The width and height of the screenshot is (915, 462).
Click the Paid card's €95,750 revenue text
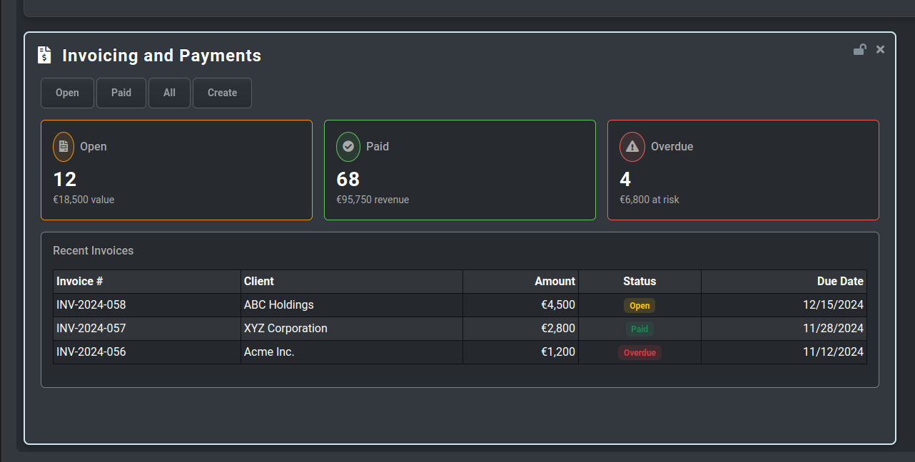373,200
